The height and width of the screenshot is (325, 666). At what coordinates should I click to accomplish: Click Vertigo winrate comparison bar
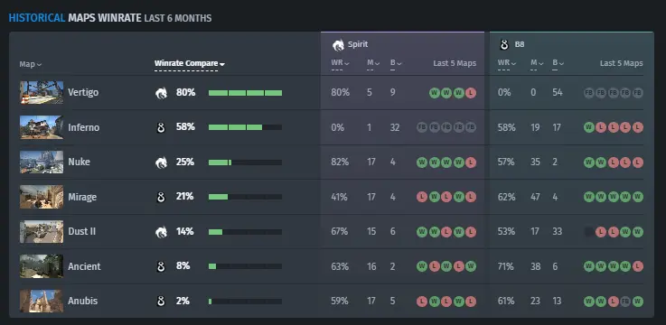tap(245, 93)
